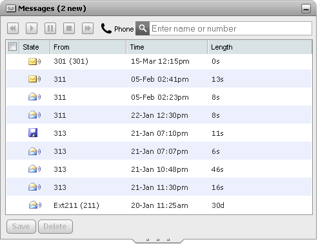Select time 21-Jan 07:07pm
This screenshot has height=244, width=318.
159,151
